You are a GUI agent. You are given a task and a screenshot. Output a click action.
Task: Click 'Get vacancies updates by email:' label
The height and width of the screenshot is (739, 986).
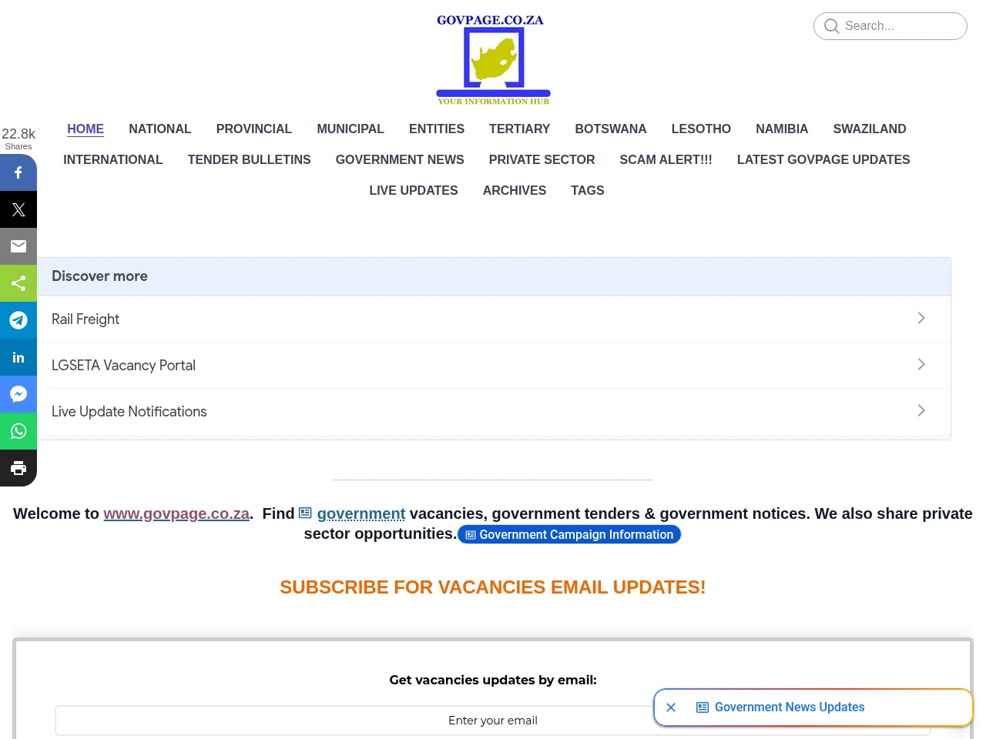click(493, 680)
